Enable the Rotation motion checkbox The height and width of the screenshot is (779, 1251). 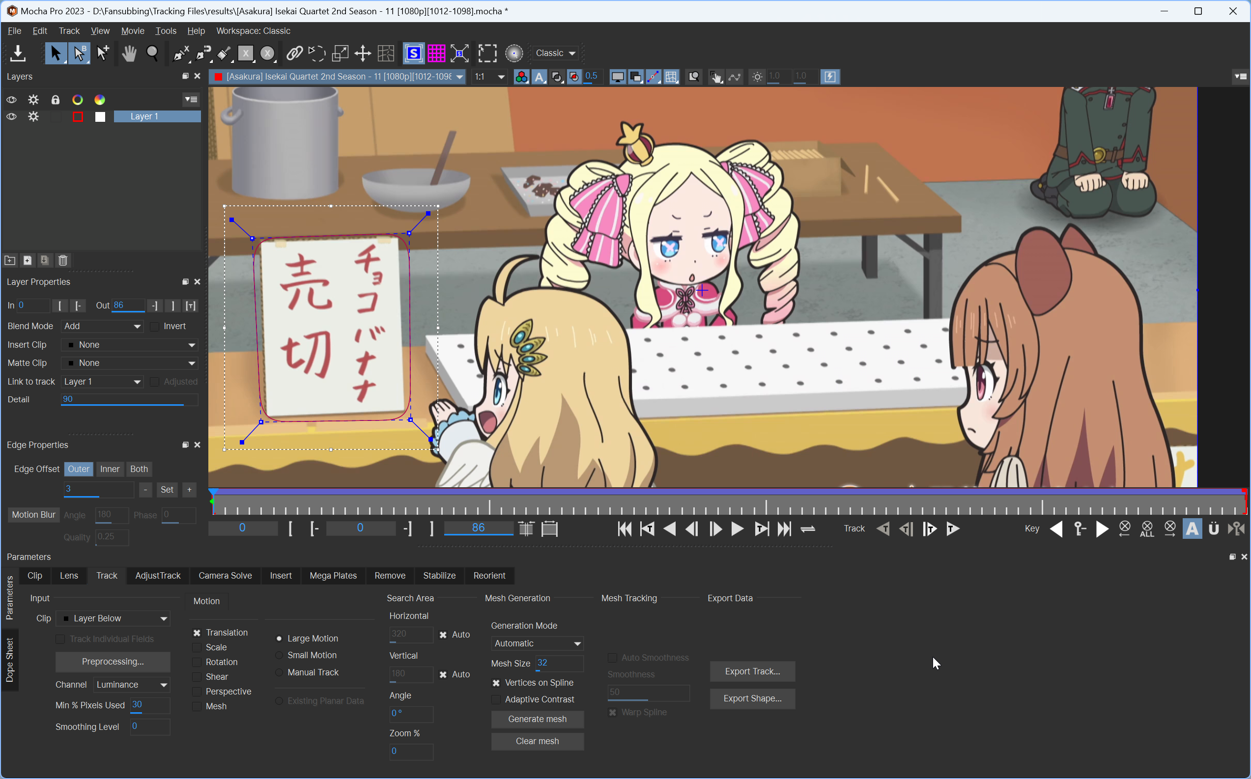coord(197,663)
